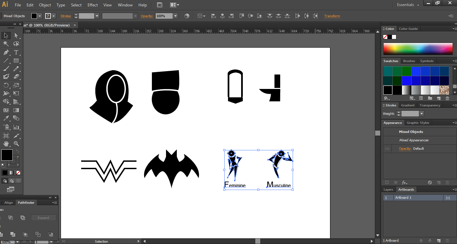
Task: Select the Scale tool
Action: 16,85
